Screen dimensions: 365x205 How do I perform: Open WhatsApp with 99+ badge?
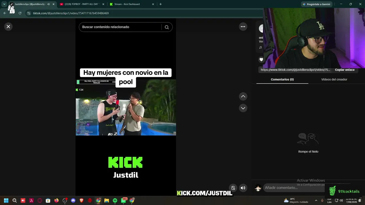[x=123, y=200]
